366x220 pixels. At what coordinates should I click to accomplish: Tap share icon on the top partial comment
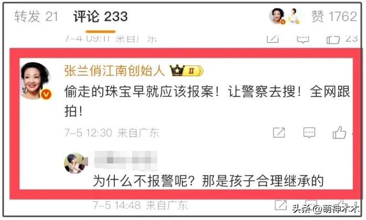(273, 39)
